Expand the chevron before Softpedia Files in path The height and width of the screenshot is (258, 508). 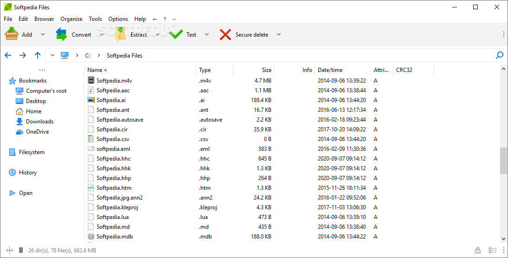pos(99,55)
